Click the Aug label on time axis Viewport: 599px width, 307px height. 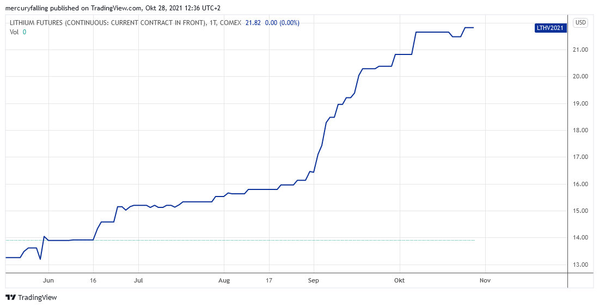(224, 281)
